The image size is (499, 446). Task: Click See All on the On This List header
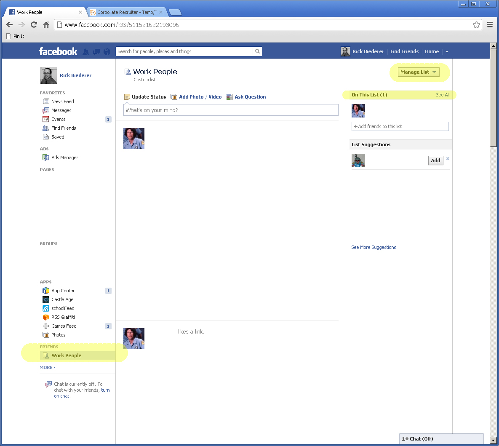443,95
